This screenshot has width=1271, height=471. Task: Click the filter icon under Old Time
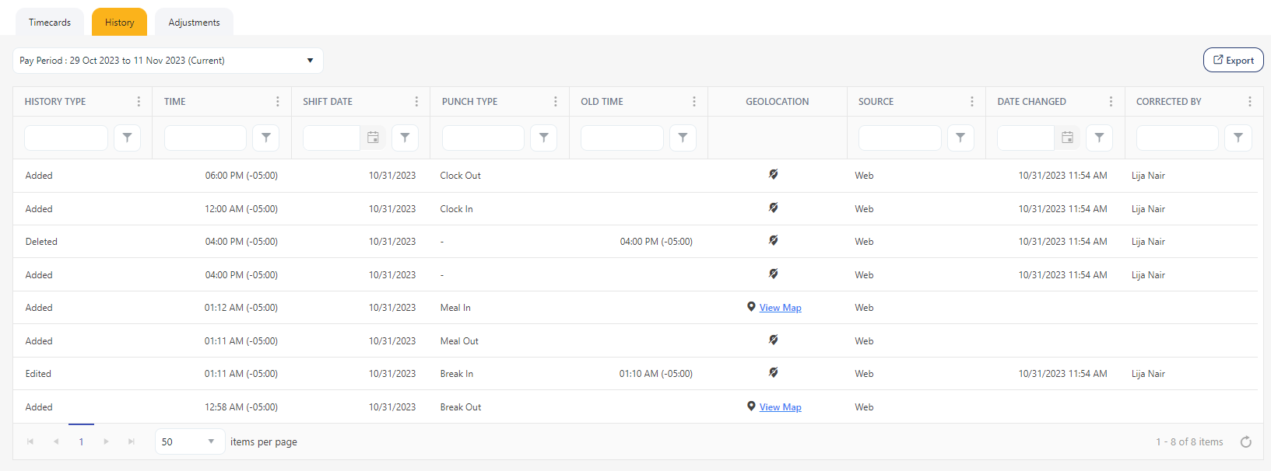(x=683, y=138)
